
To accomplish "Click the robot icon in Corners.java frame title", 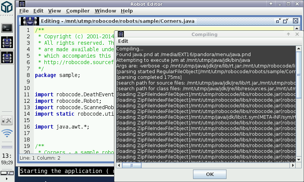I will pyautogui.click(x=30, y=21).
